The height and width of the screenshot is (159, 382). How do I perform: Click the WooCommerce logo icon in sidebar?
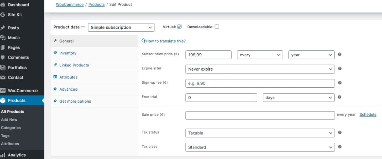[x=3, y=90]
